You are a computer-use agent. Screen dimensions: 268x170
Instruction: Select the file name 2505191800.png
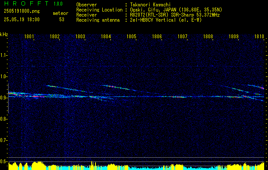coord(22,11)
